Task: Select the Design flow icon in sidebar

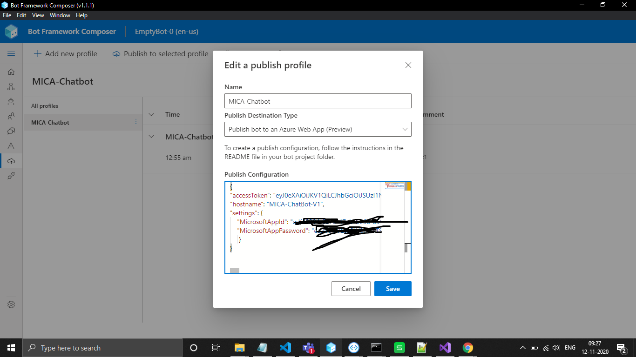Action: tap(12, 86)
